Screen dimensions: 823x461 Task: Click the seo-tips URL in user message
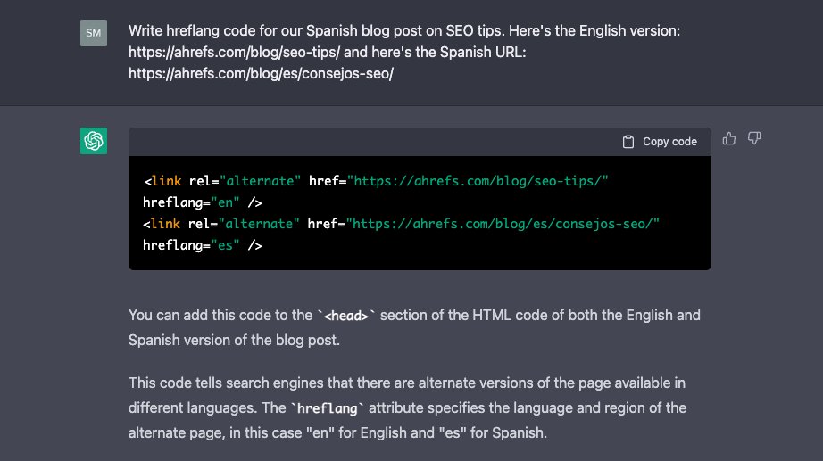[234, 52]
